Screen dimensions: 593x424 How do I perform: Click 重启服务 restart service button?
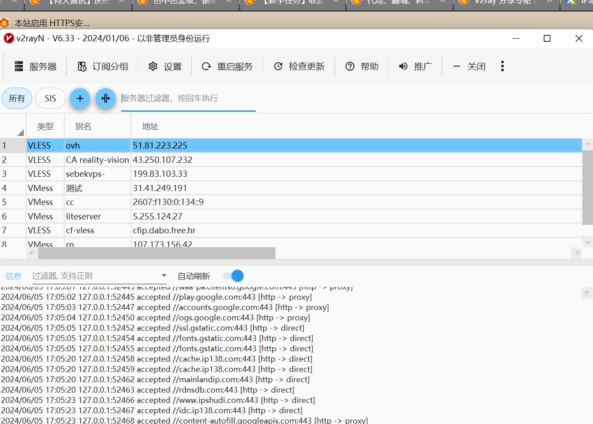click(x=227, y=66)
